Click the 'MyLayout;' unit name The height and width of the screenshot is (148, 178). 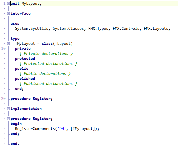(x=31, y=4)
